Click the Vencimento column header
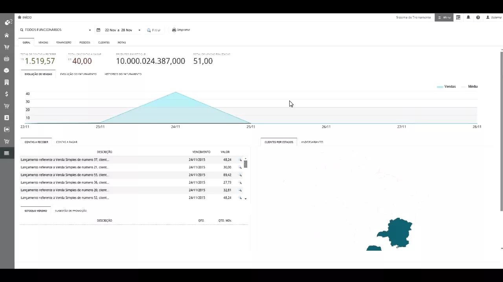The height and width of the screenshot is (282, 503). pyautogui.click(x=201, y=152)
